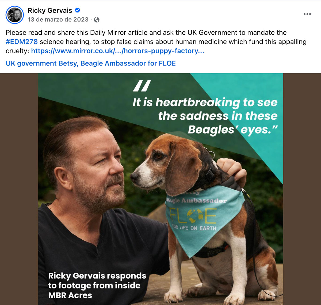Open the three-dot post options menu
Image resolution: width=321 pixels, height=305 pixels.
click(x=307, y=14)
